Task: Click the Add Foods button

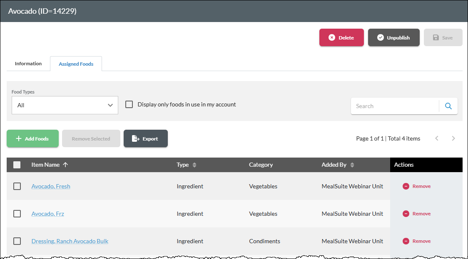Action: (32, 138)
